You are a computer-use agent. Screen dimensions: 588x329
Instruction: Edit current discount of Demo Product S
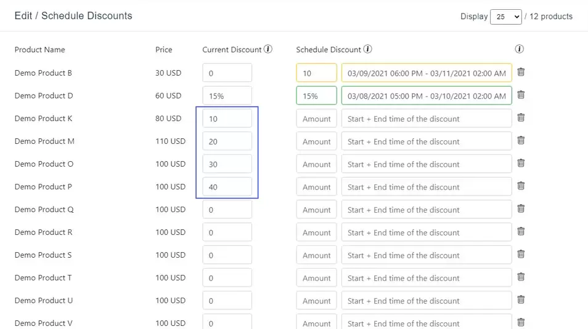coord(227,255)
